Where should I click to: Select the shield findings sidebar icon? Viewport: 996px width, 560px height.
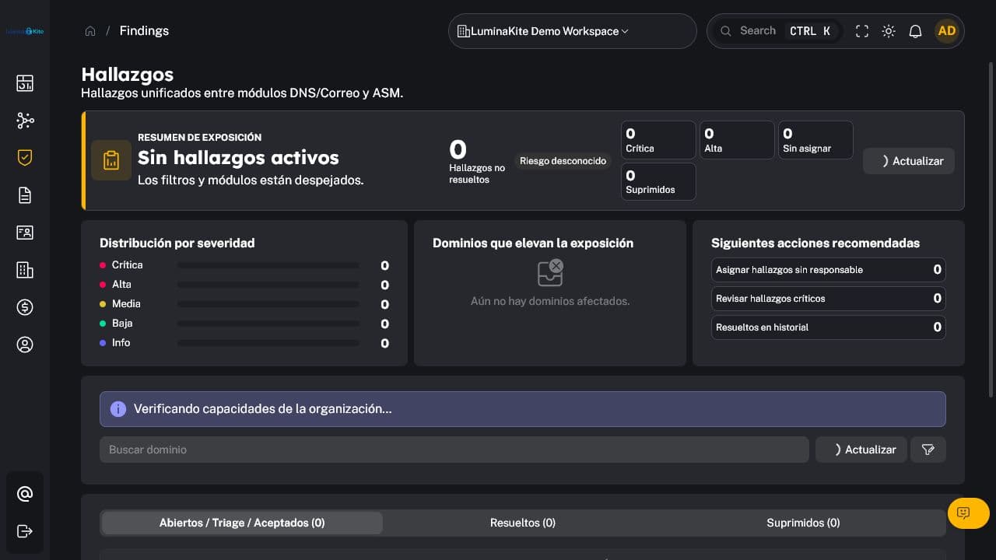pyautogui.click(x=25, y=158)
